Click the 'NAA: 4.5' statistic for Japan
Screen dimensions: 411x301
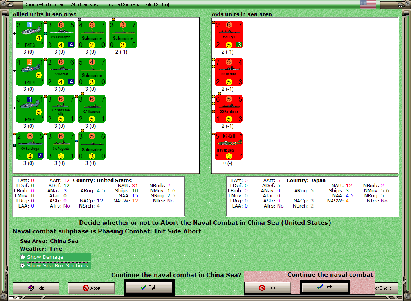pos(343,195)
